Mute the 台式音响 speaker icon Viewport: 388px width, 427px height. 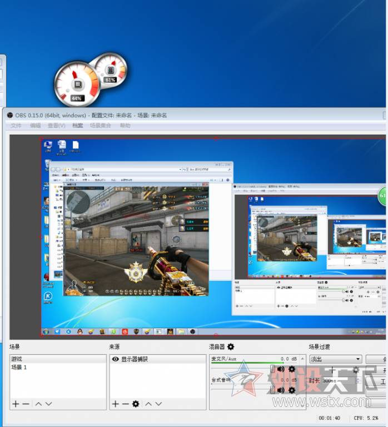(281, 390)
